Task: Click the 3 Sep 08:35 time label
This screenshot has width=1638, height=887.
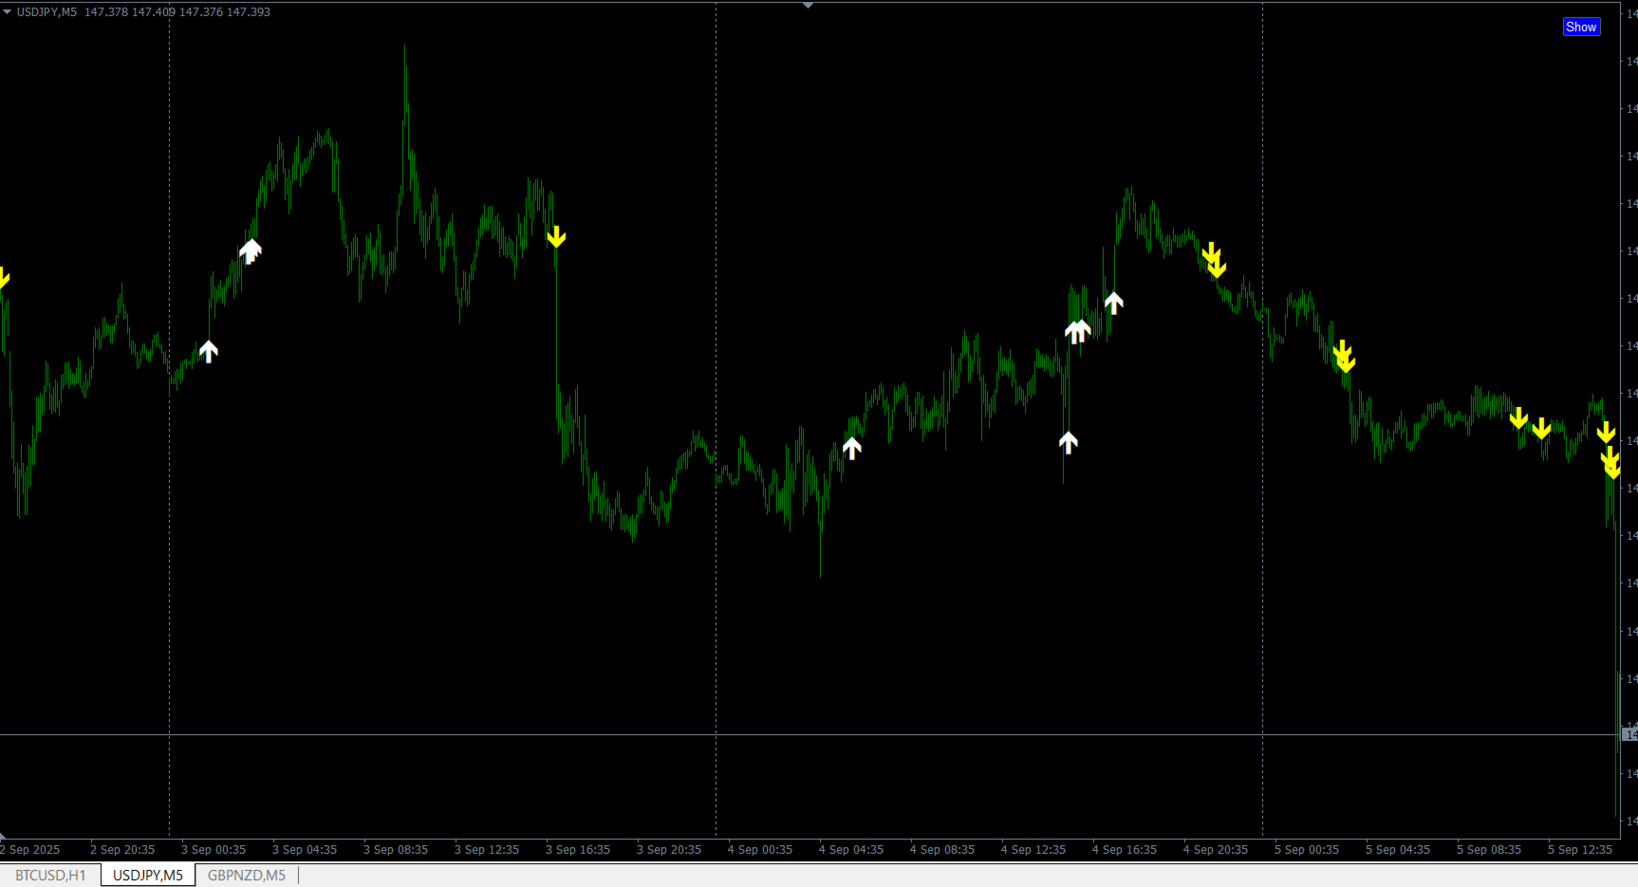Action: click(396, 850)
